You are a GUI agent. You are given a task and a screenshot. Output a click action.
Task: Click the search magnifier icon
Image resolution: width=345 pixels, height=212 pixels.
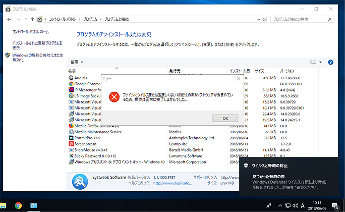point(329,19)
